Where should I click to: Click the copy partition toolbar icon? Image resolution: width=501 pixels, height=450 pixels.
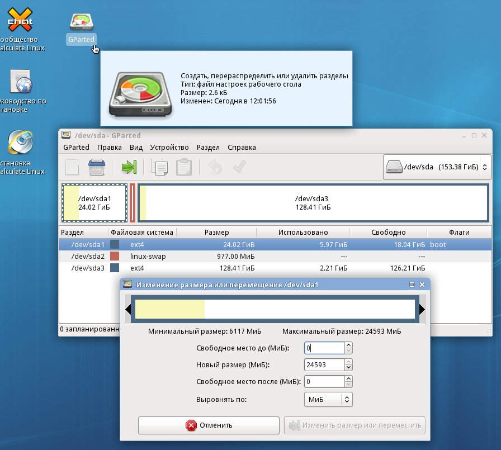[x=159, y=167]
